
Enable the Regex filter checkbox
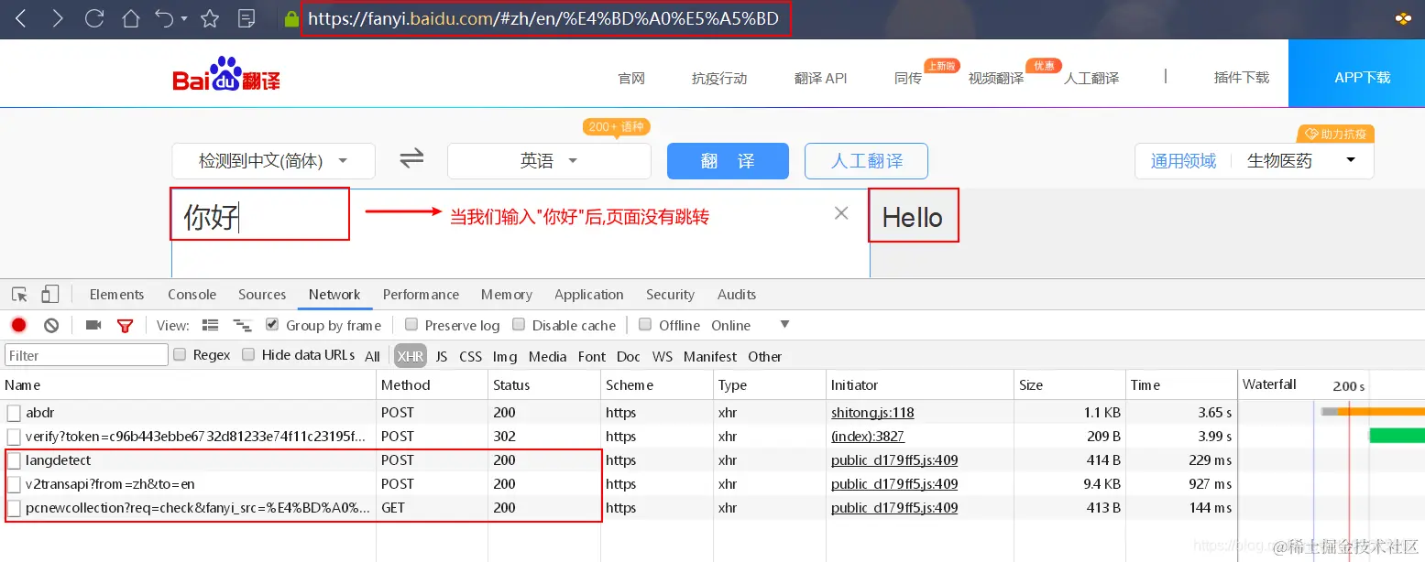(180, 354)
